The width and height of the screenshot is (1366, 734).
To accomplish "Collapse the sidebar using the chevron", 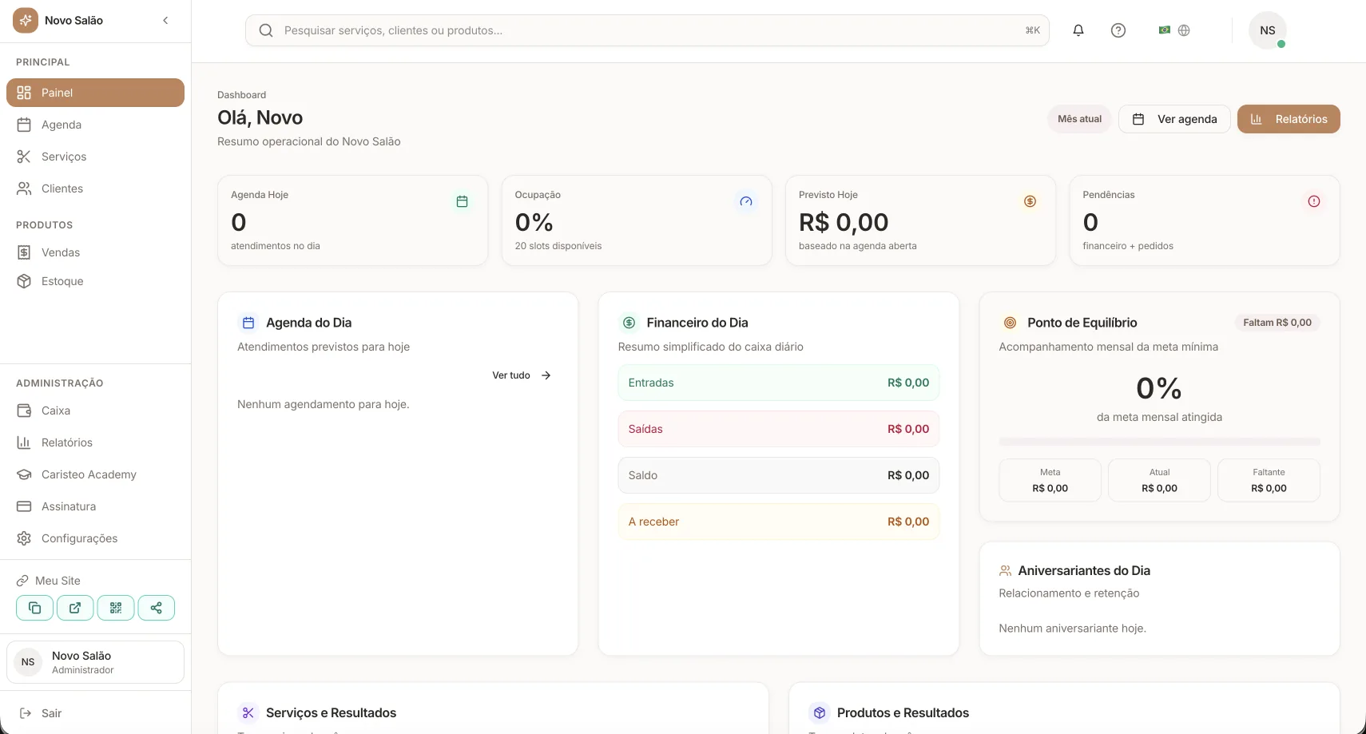I will 165,20.
